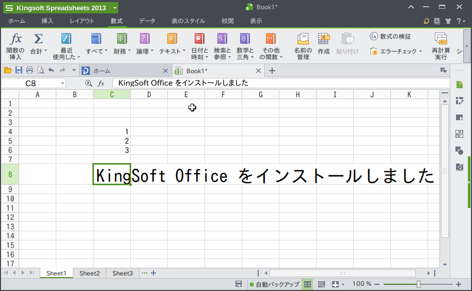Open the Insert Function (関数の挿入) dialog

(15, 46)
